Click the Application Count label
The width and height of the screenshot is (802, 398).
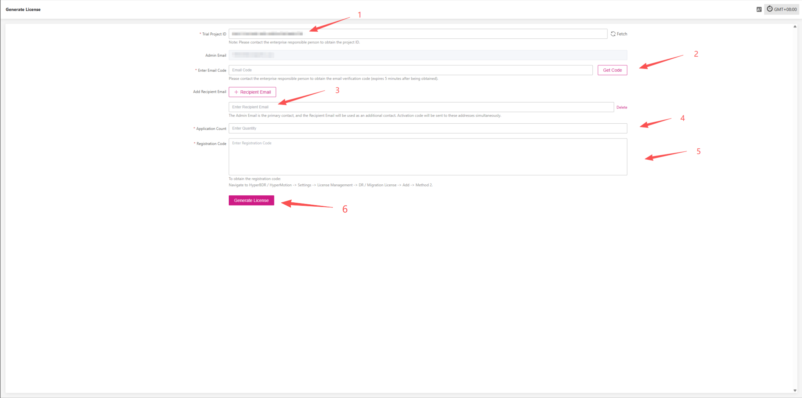coord(211,129)
